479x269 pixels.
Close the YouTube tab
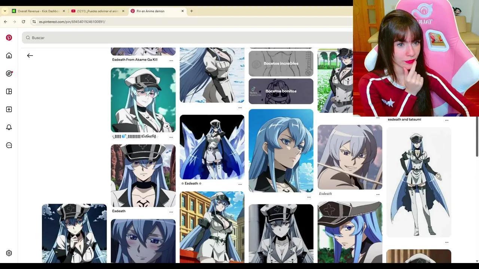123,11
